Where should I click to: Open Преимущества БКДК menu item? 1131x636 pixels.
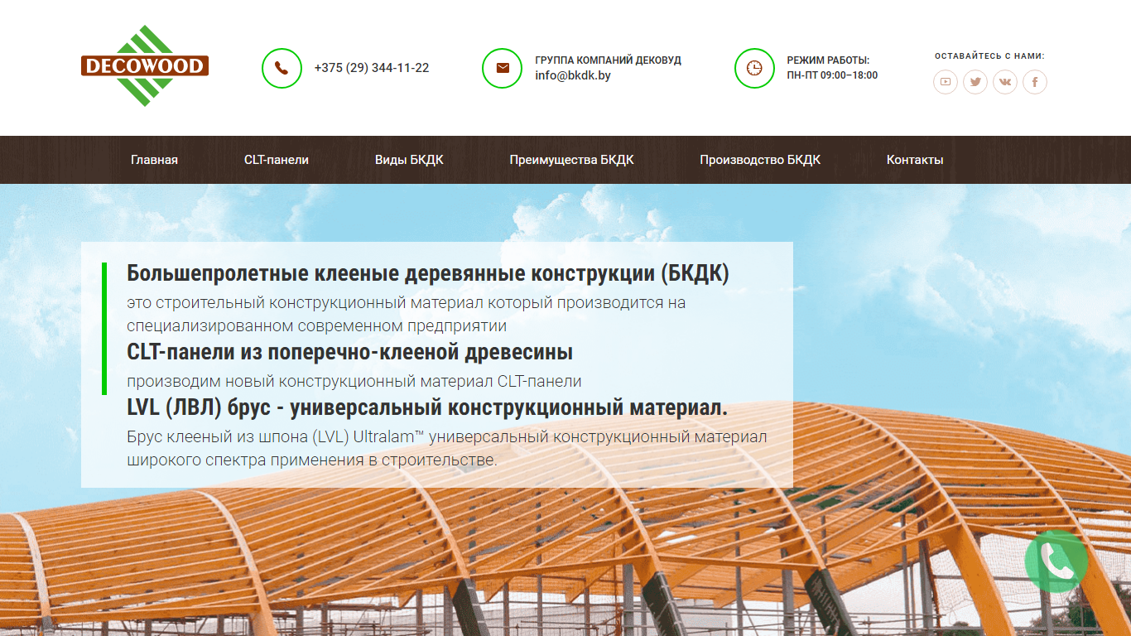(x=571, y=160)
